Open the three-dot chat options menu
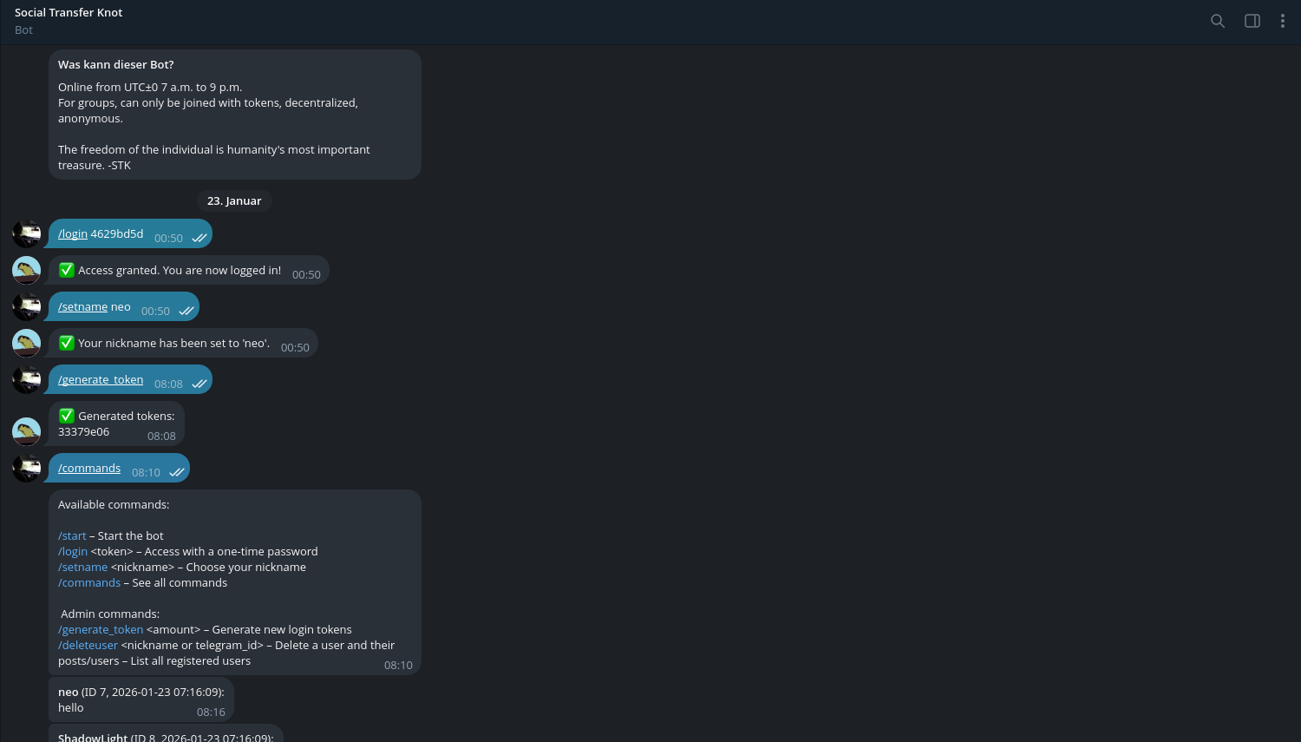 (1283, 21)
